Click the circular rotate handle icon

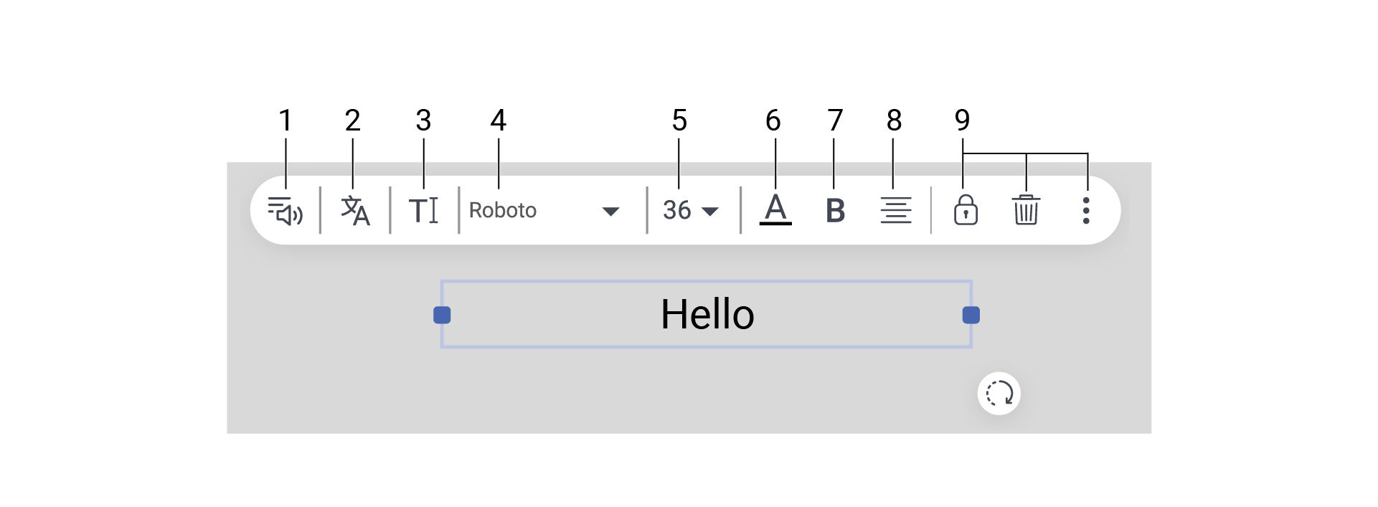[999, 393]
